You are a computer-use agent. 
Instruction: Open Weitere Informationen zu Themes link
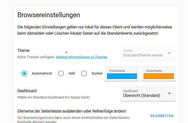point(81,57)
